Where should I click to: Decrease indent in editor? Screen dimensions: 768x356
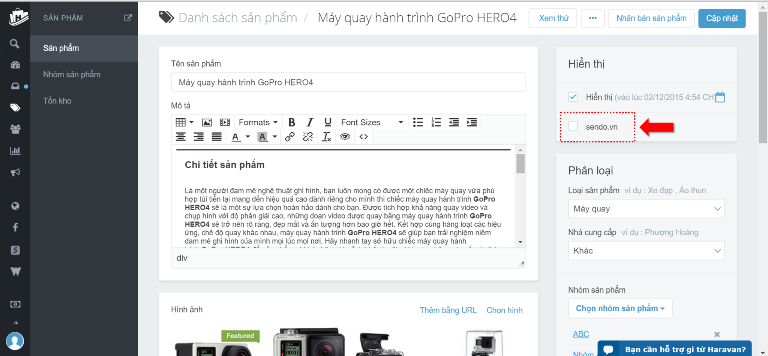click(x=454, y=122)
